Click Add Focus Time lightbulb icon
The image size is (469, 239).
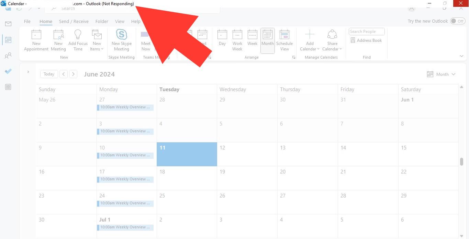78,35
